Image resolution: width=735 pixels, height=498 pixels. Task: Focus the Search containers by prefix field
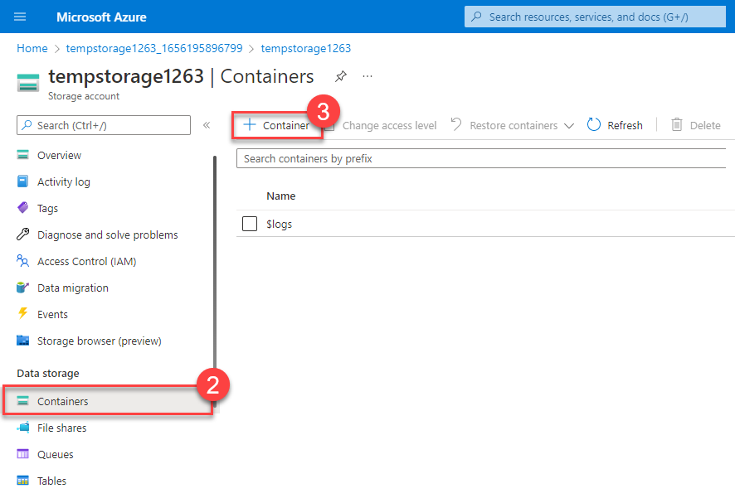coord(481,159)
